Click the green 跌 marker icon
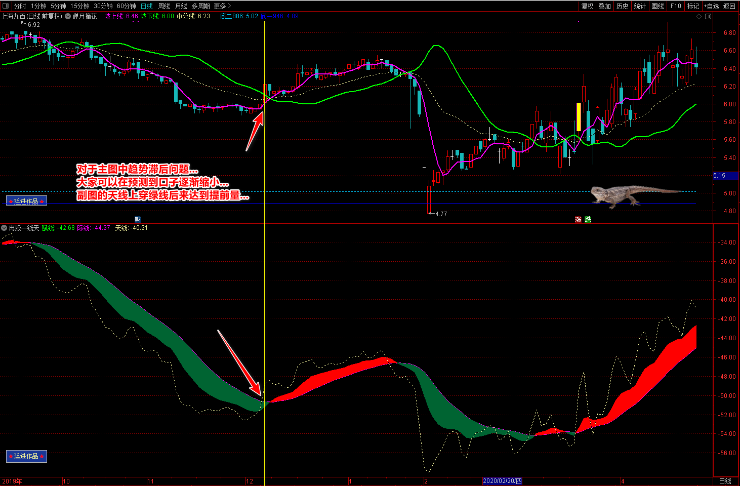 (x=588, y=220)
